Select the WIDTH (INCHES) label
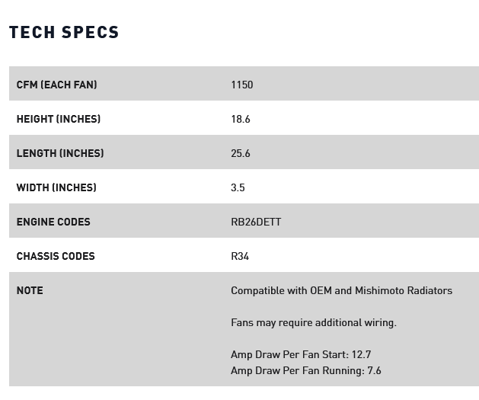 56,187
